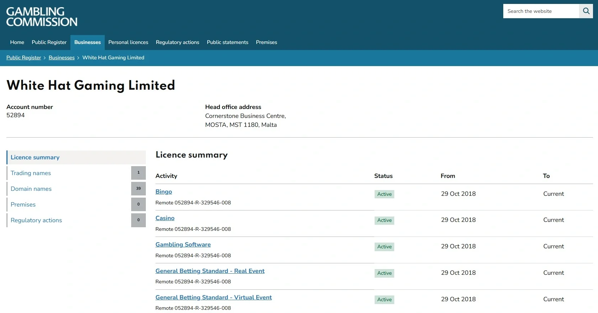Click the Regulatory actions count badge 0
598x313 pixels.
(x=138, y=220)
